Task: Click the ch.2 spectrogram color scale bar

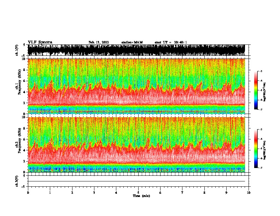Action: pyautogui.click(x=256, y=149)
